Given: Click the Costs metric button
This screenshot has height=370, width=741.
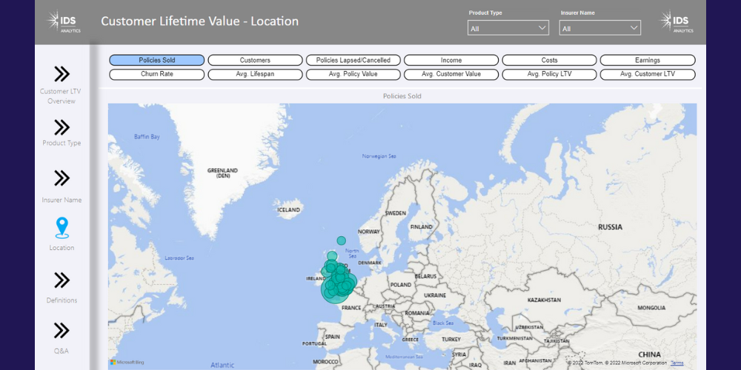Looking at the screenshot, I should coord(549,60).
